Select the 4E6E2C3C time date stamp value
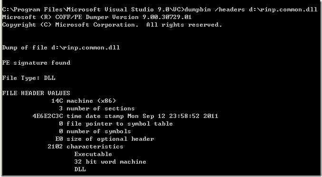Screen dimensions: 322x177 47,116
